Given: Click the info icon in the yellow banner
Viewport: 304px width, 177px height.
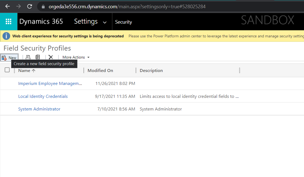Looking at the screenshot, I should tap(6, 36).
